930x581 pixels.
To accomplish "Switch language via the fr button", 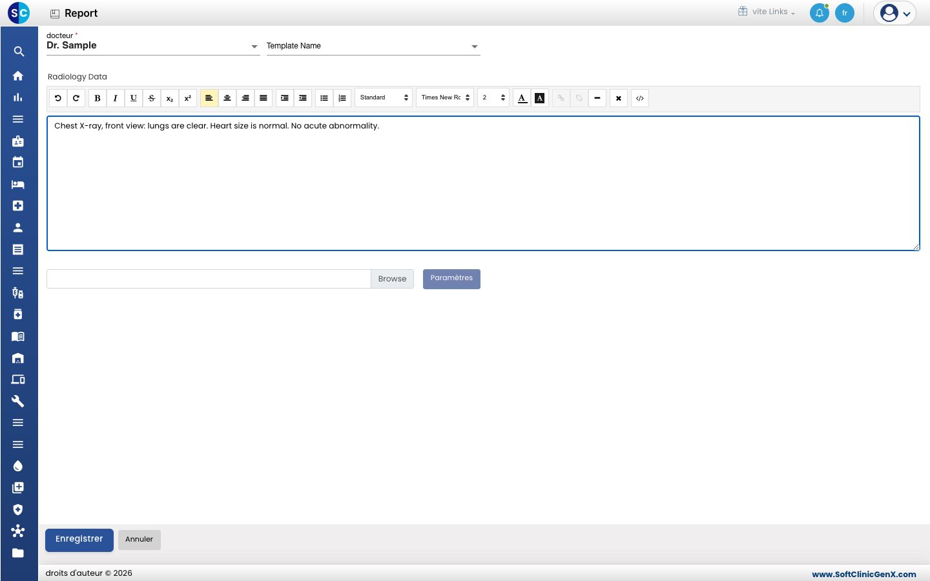I will (845, 13).
